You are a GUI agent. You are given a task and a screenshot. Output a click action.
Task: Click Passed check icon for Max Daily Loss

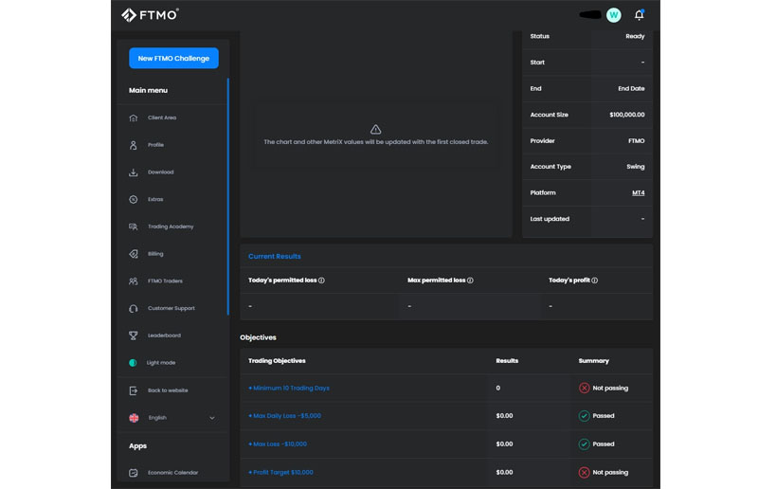click(x=584, y=415)
